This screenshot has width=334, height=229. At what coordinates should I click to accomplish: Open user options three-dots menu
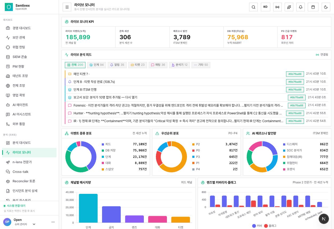tap(53, 222)
